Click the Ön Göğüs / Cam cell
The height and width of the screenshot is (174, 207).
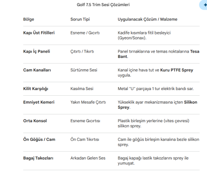[39, 140]
